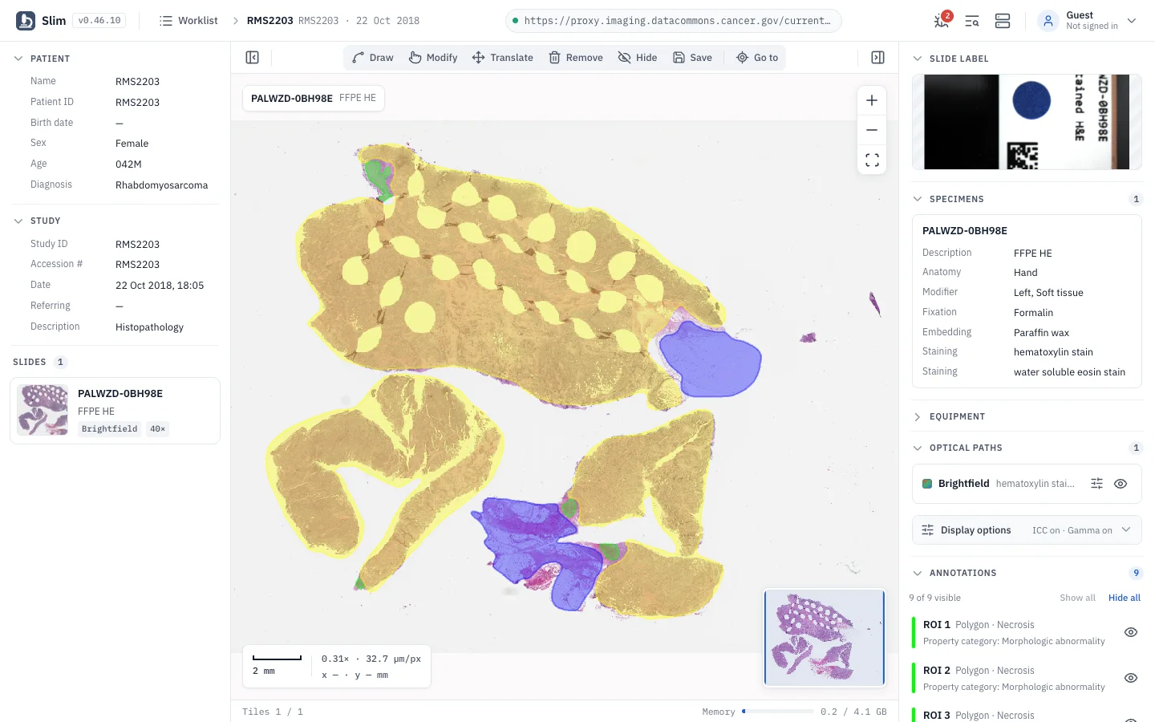Fit the slide to the viewport
Screen dimensions: 1155x722
coord(872,160)
